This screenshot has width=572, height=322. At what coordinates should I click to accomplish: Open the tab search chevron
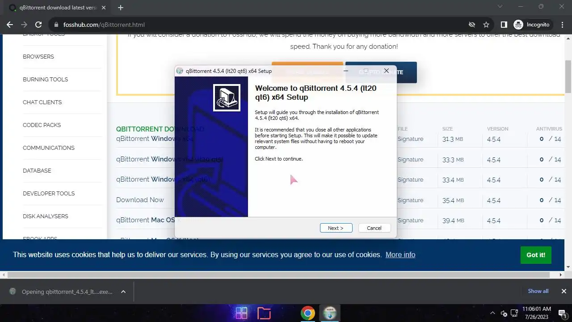(500, 7)
